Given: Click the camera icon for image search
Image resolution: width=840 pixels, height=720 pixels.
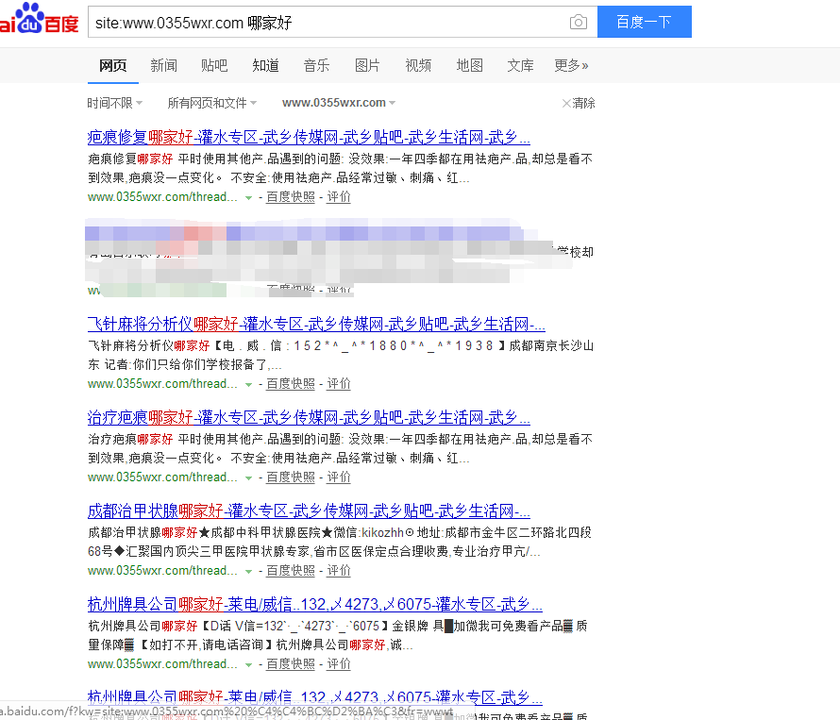Looking at the screenshot, I should click(x=578, y=22).
